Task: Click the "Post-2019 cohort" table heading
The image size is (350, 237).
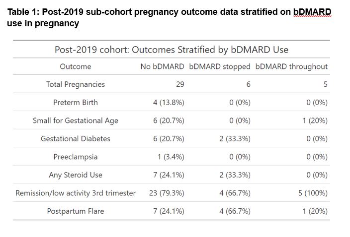Action: [x=171, y=50]
